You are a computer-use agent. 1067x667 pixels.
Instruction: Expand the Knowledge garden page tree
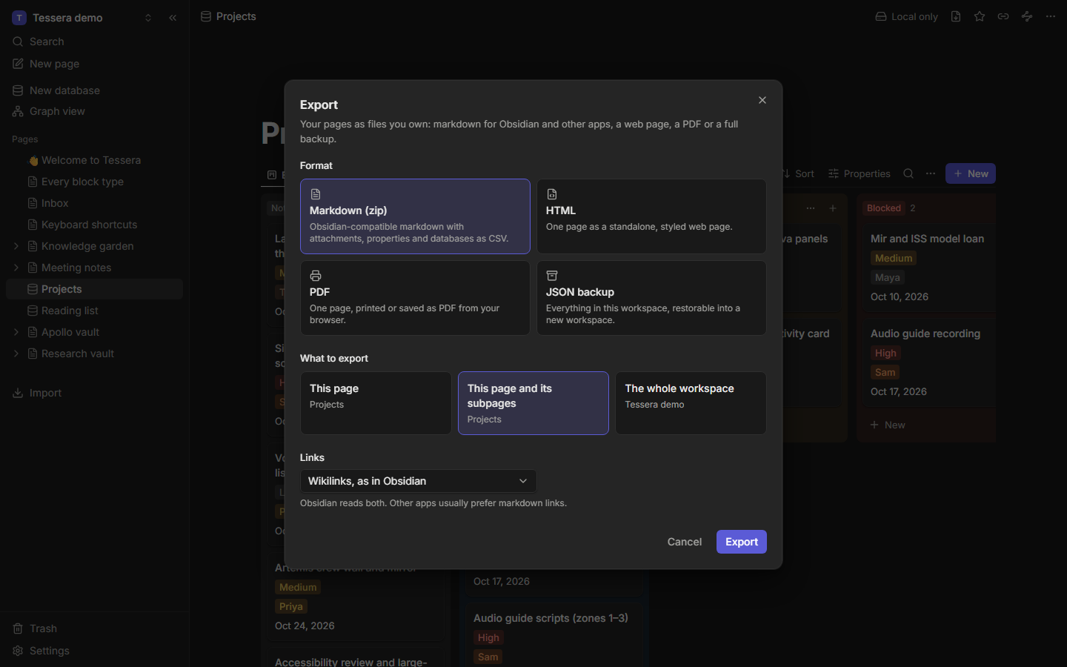coord(16,246)
